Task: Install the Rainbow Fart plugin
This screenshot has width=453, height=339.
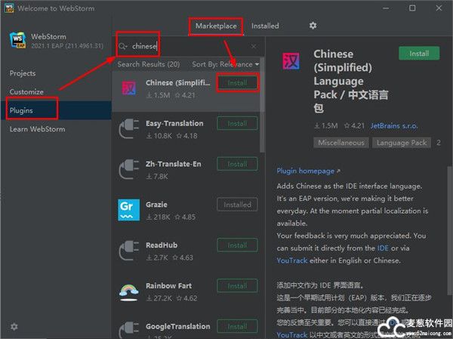Action: (x=237, y=286)
